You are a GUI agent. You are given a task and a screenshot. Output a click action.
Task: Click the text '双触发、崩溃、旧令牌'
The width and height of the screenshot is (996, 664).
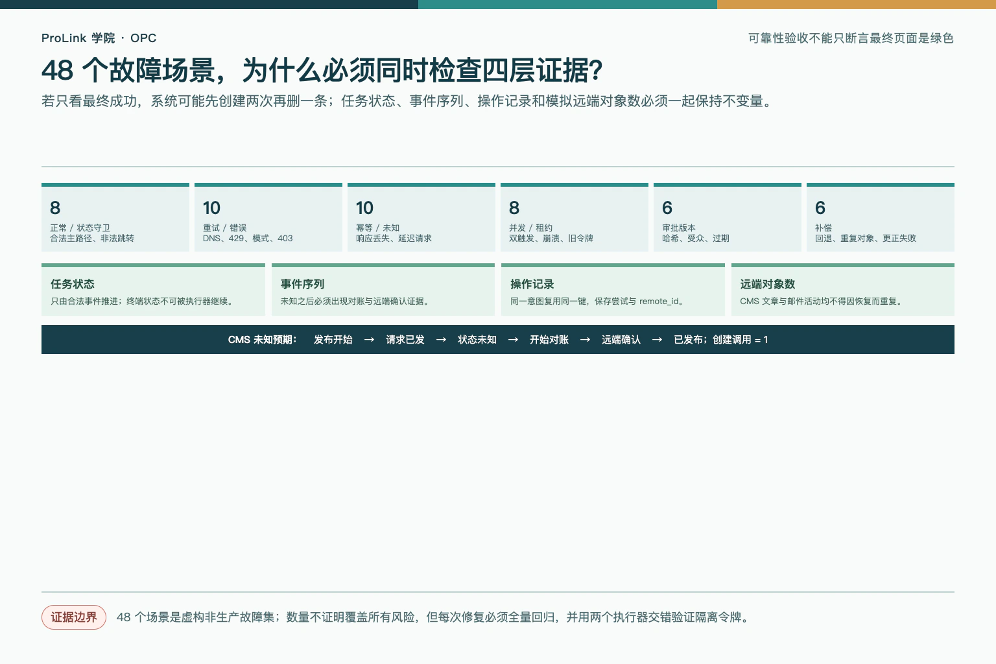[551, 239]
